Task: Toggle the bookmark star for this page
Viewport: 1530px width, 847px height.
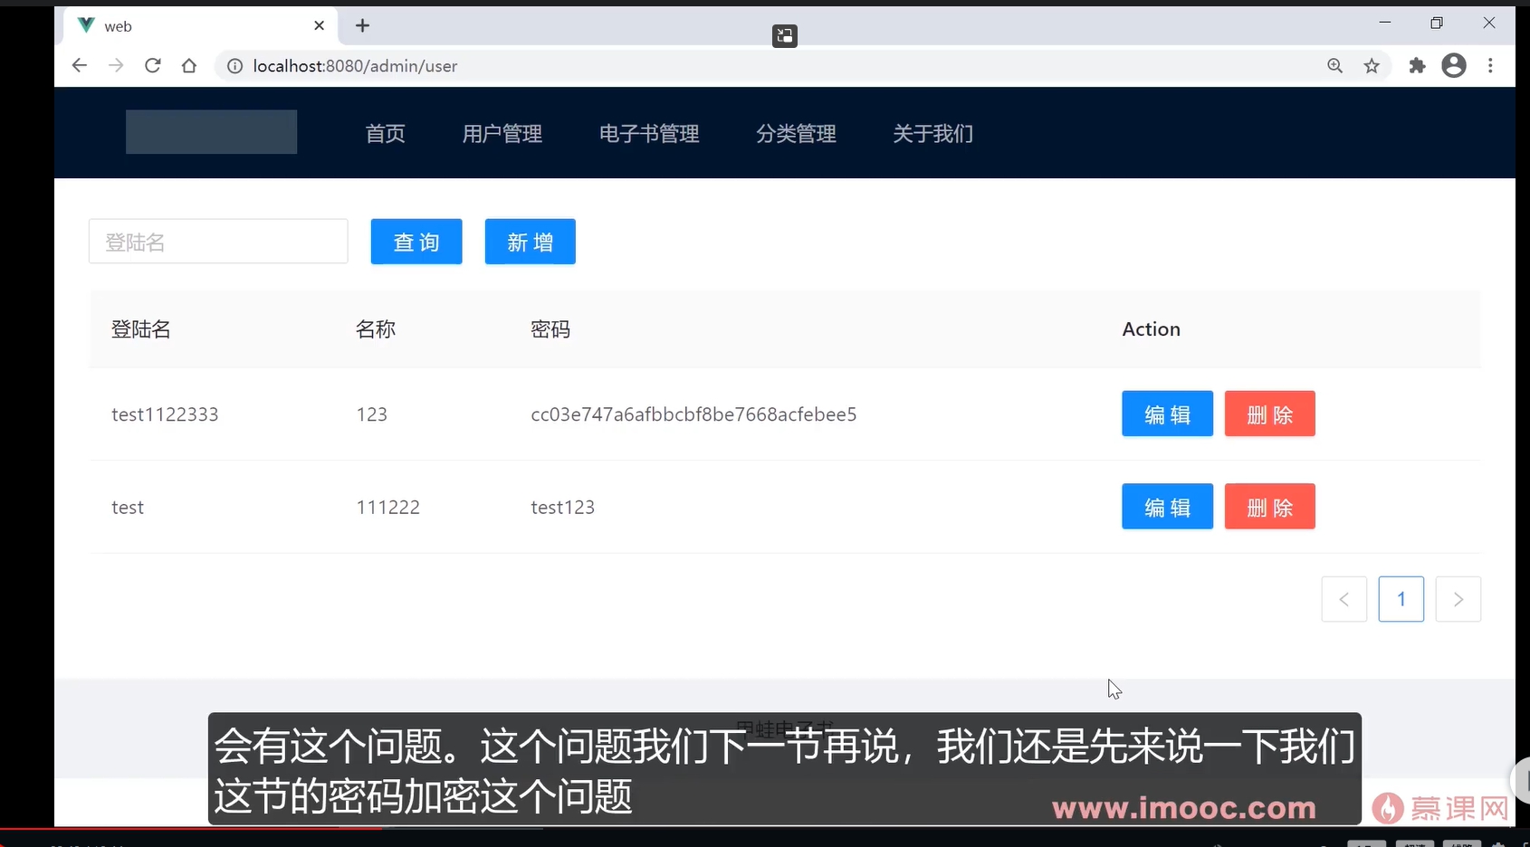Action: tap(1372, 65)
